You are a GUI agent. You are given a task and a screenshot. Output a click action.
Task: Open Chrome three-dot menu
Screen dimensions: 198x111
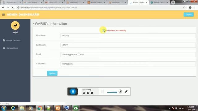click(195, 7)
